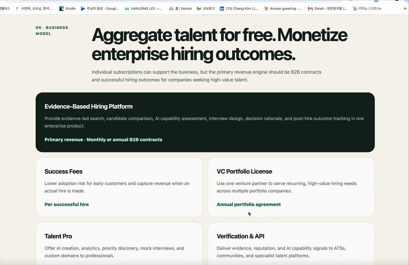The image size is (409, 265).
Task: Open the Gmail bookmark icon
Action: [x=310, y=9]
